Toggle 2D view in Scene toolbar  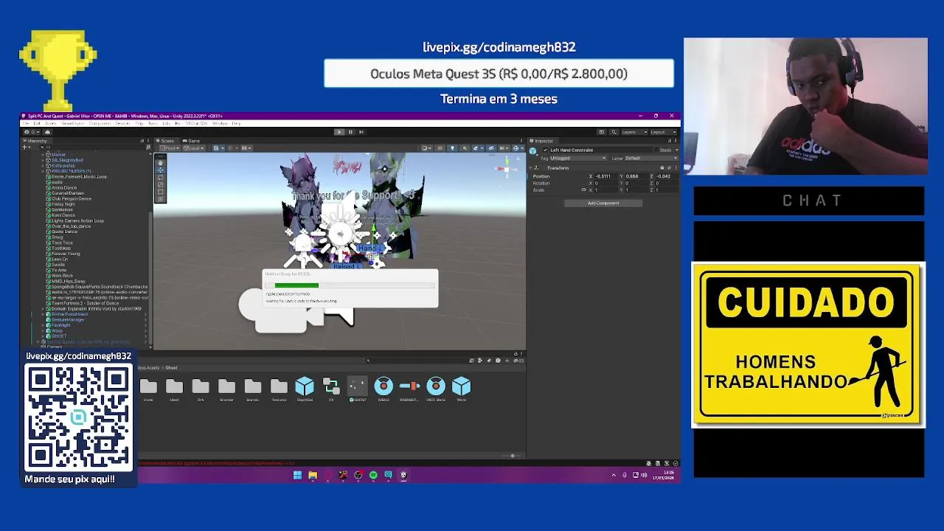coord(440,147)
